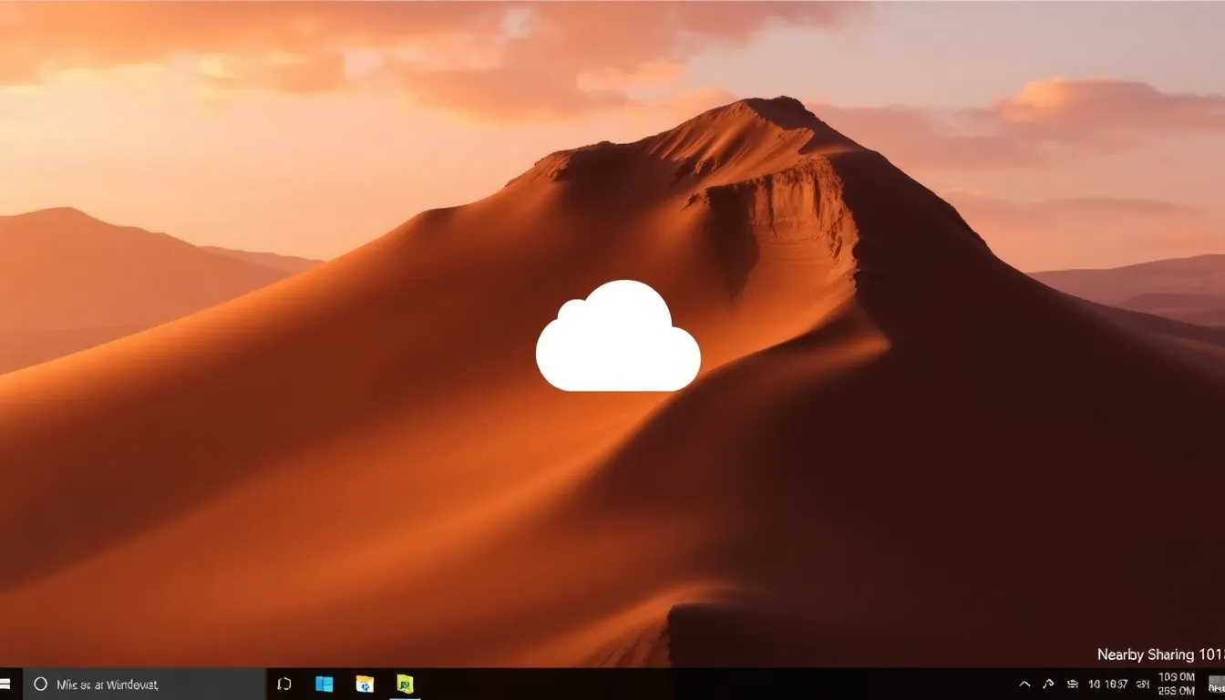The image size is (1225, 700).
Task: Open the Windows Start menu
Action: (5, 684)
